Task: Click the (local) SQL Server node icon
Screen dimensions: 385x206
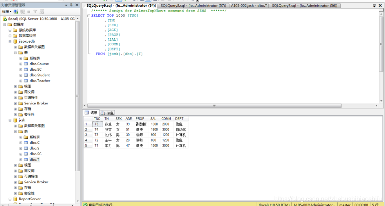Action: [5, 19]
